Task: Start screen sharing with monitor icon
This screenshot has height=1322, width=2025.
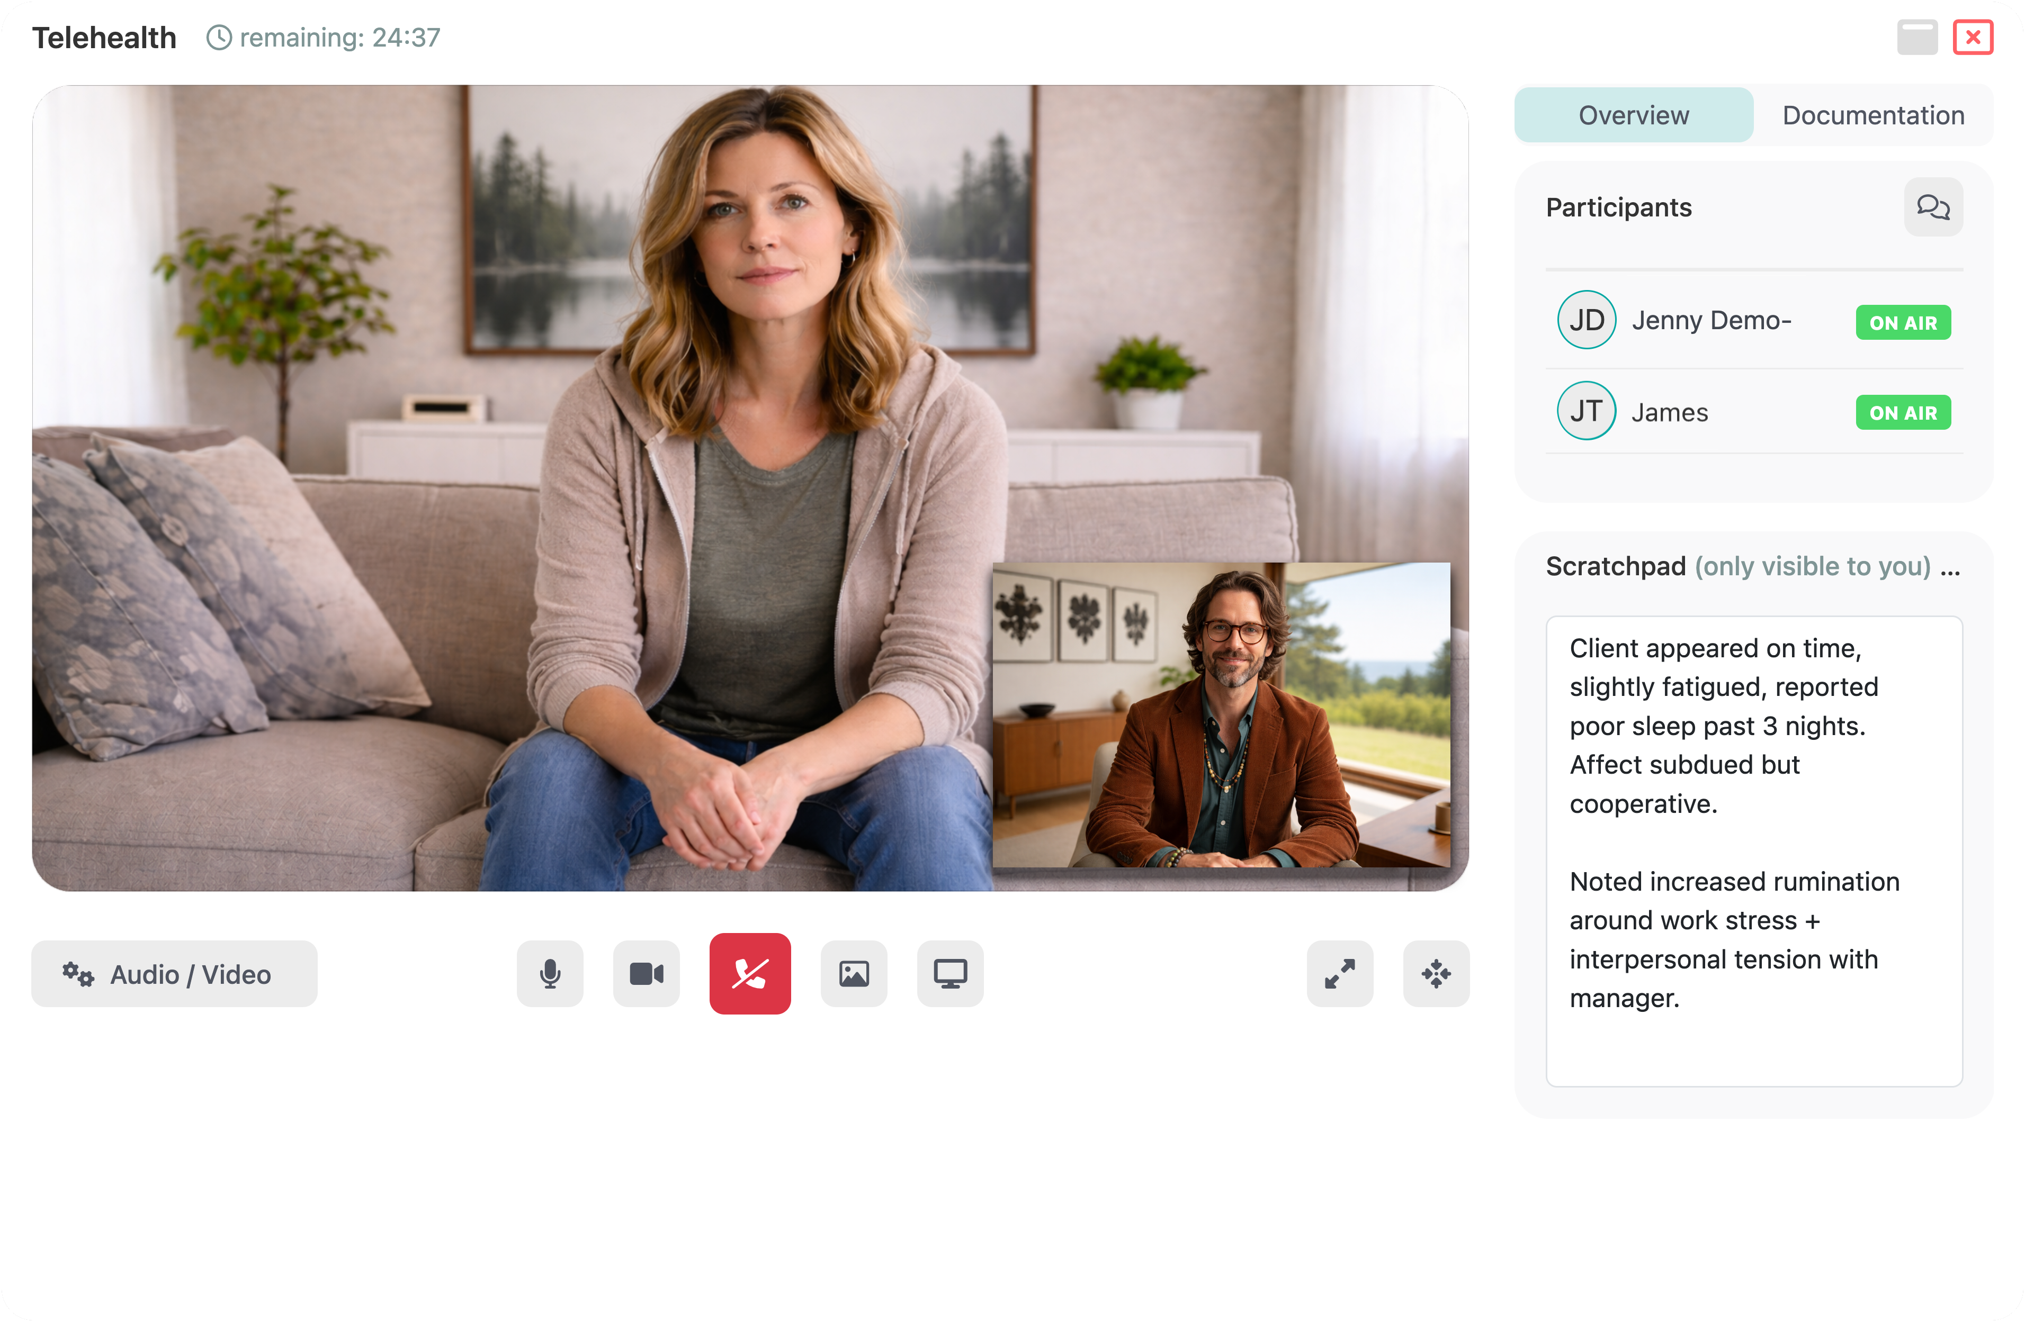Action: [949, 973]
